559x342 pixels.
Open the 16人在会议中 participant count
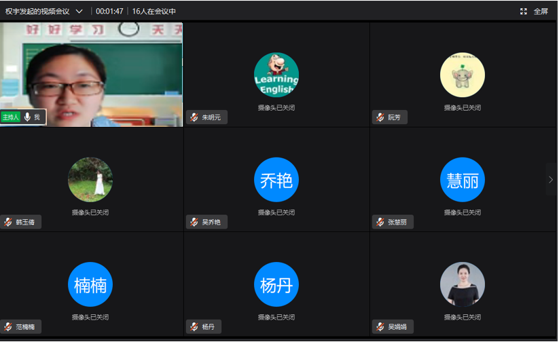click(x=154, y=12)
